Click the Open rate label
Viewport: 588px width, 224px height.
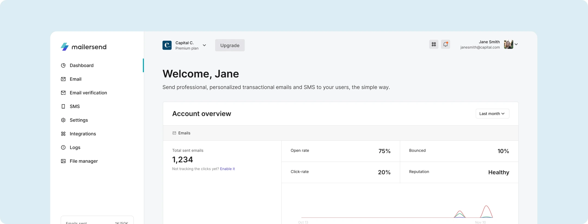point(300,150)
